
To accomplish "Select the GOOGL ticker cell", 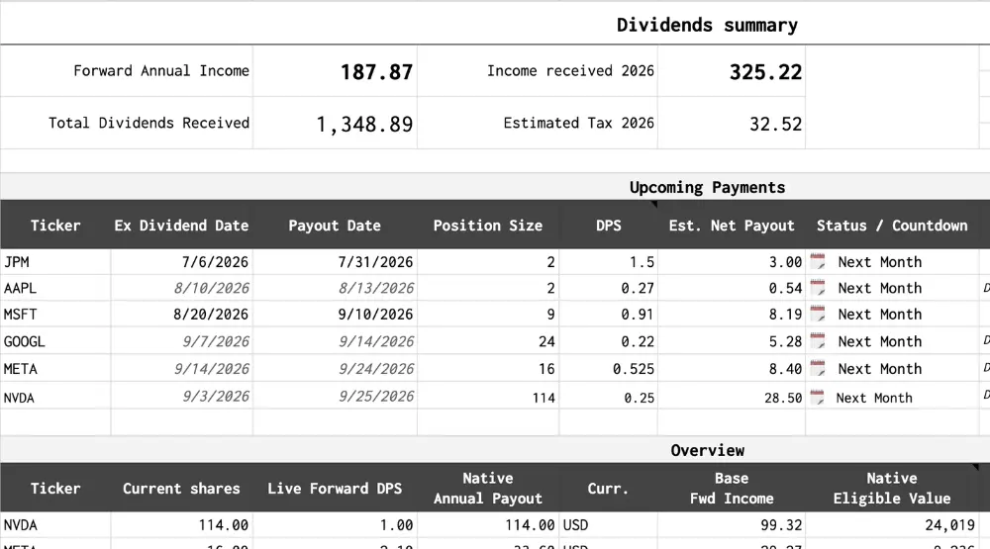I will pyautogui.click(x=55, y=340).
